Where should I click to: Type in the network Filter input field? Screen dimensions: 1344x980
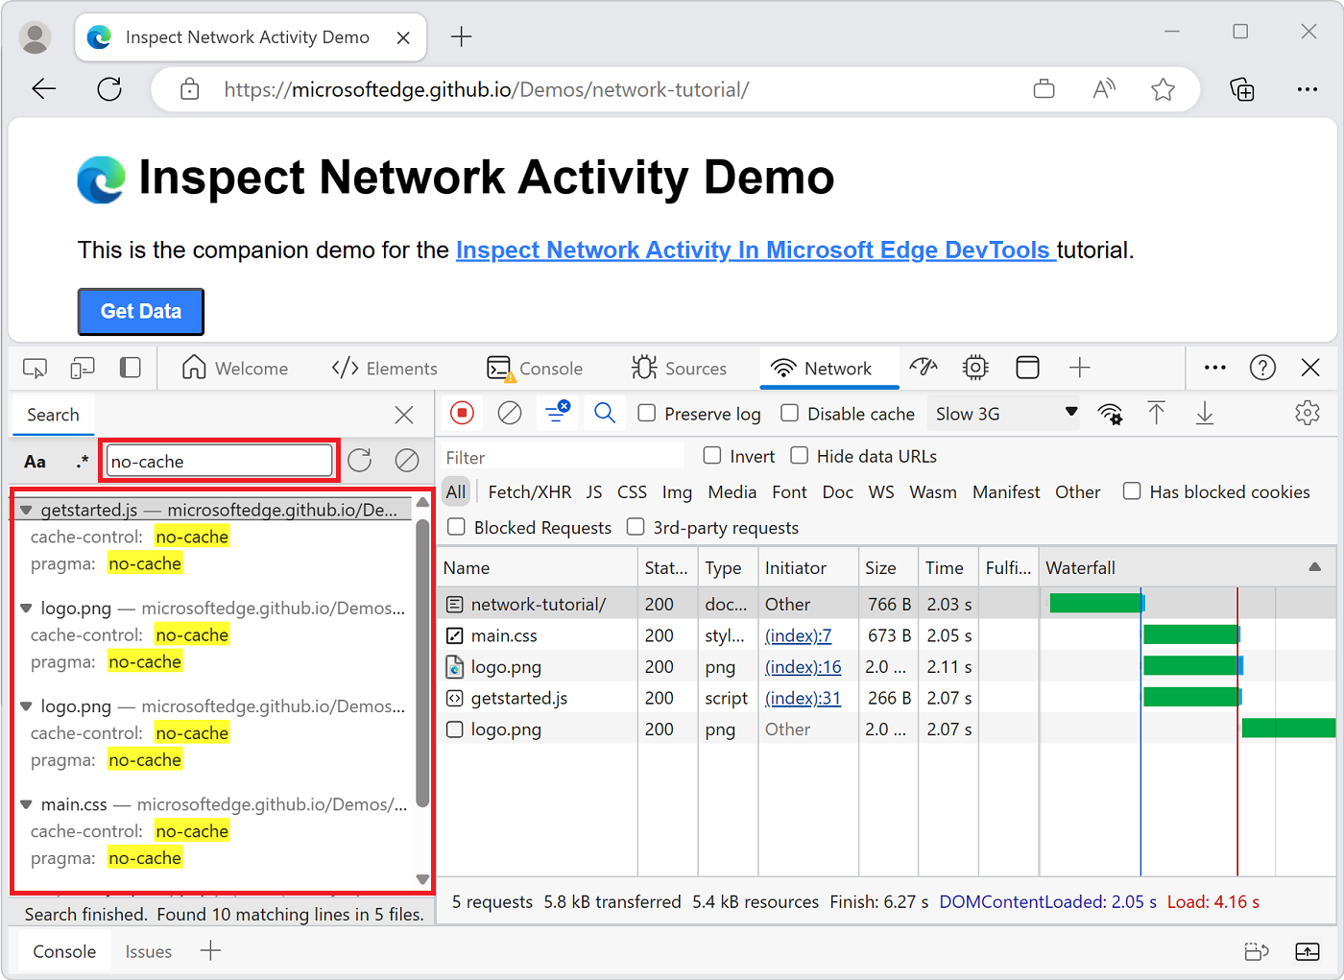pos(562,456)
